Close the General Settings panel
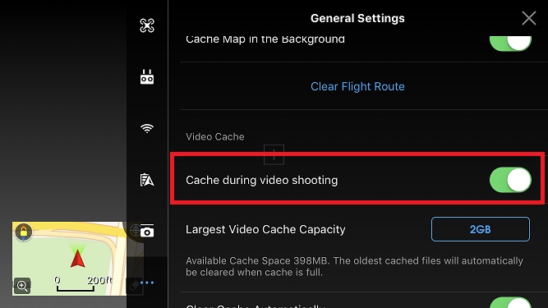 point(529,18)
